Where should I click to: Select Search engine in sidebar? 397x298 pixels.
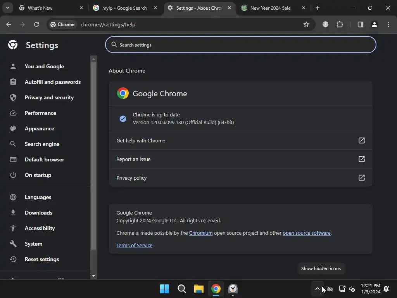tap(42, 144)
